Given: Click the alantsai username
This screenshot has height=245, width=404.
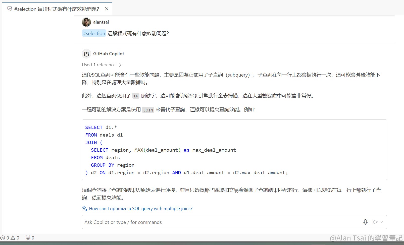Looking at the screenshot, I should click(101, 22).
